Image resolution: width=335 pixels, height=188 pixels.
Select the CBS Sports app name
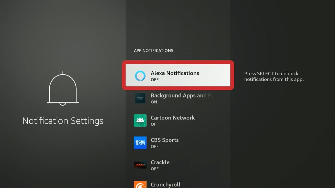164,140
